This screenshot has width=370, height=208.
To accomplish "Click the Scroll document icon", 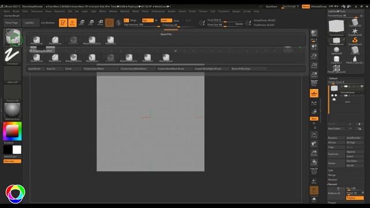I will tap(314, 47).
